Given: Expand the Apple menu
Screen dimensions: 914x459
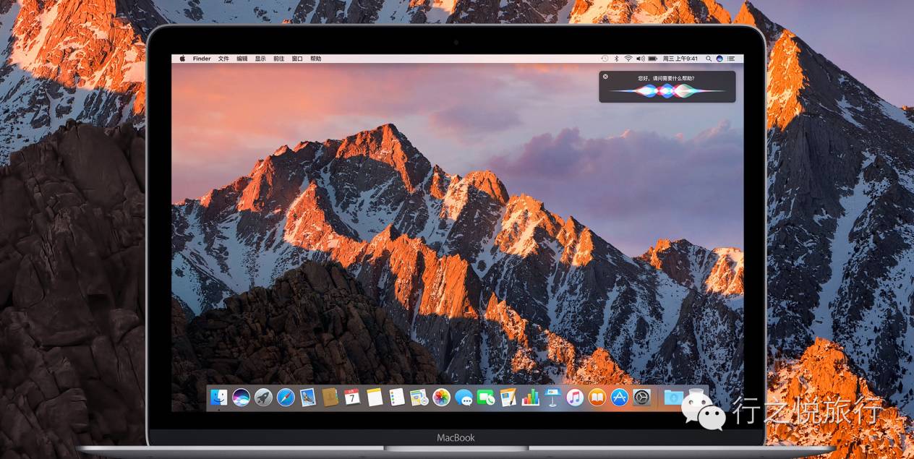Looking at the screenshot, I should pyautogui.click(x=182, y=59).
